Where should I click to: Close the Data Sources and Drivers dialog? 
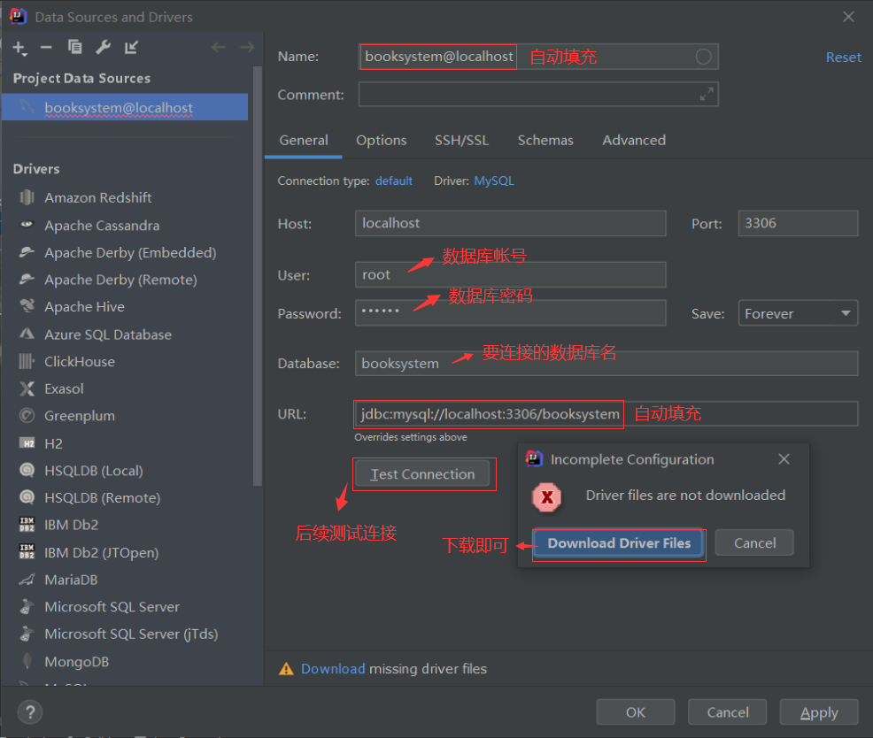click(x=848, y=17)
